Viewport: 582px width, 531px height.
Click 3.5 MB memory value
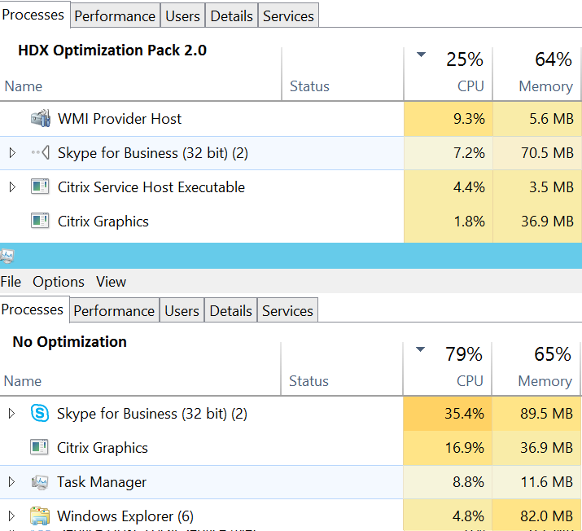(x=552, y=187)
